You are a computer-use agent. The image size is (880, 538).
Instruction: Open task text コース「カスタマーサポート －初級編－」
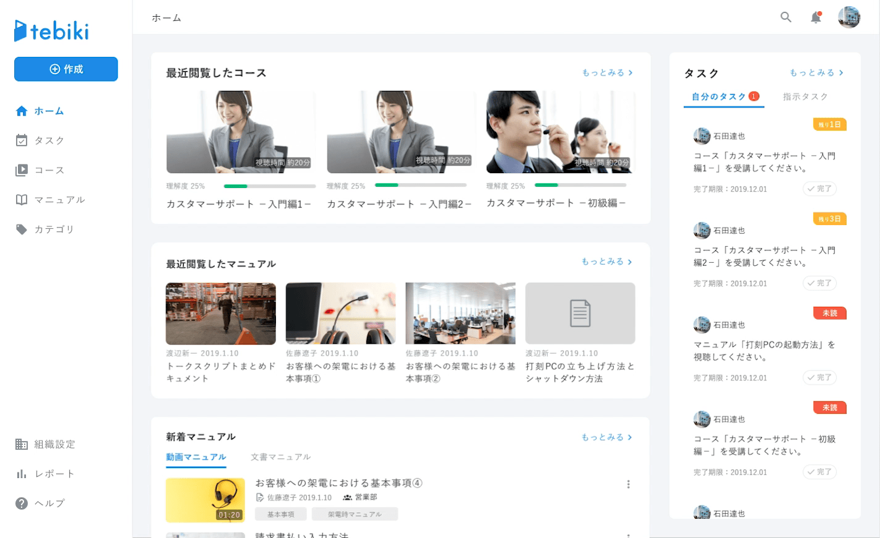[765, 445]
